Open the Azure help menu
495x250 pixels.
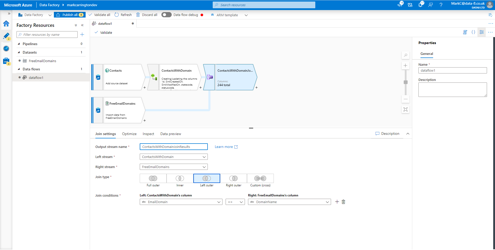(441, 5)
